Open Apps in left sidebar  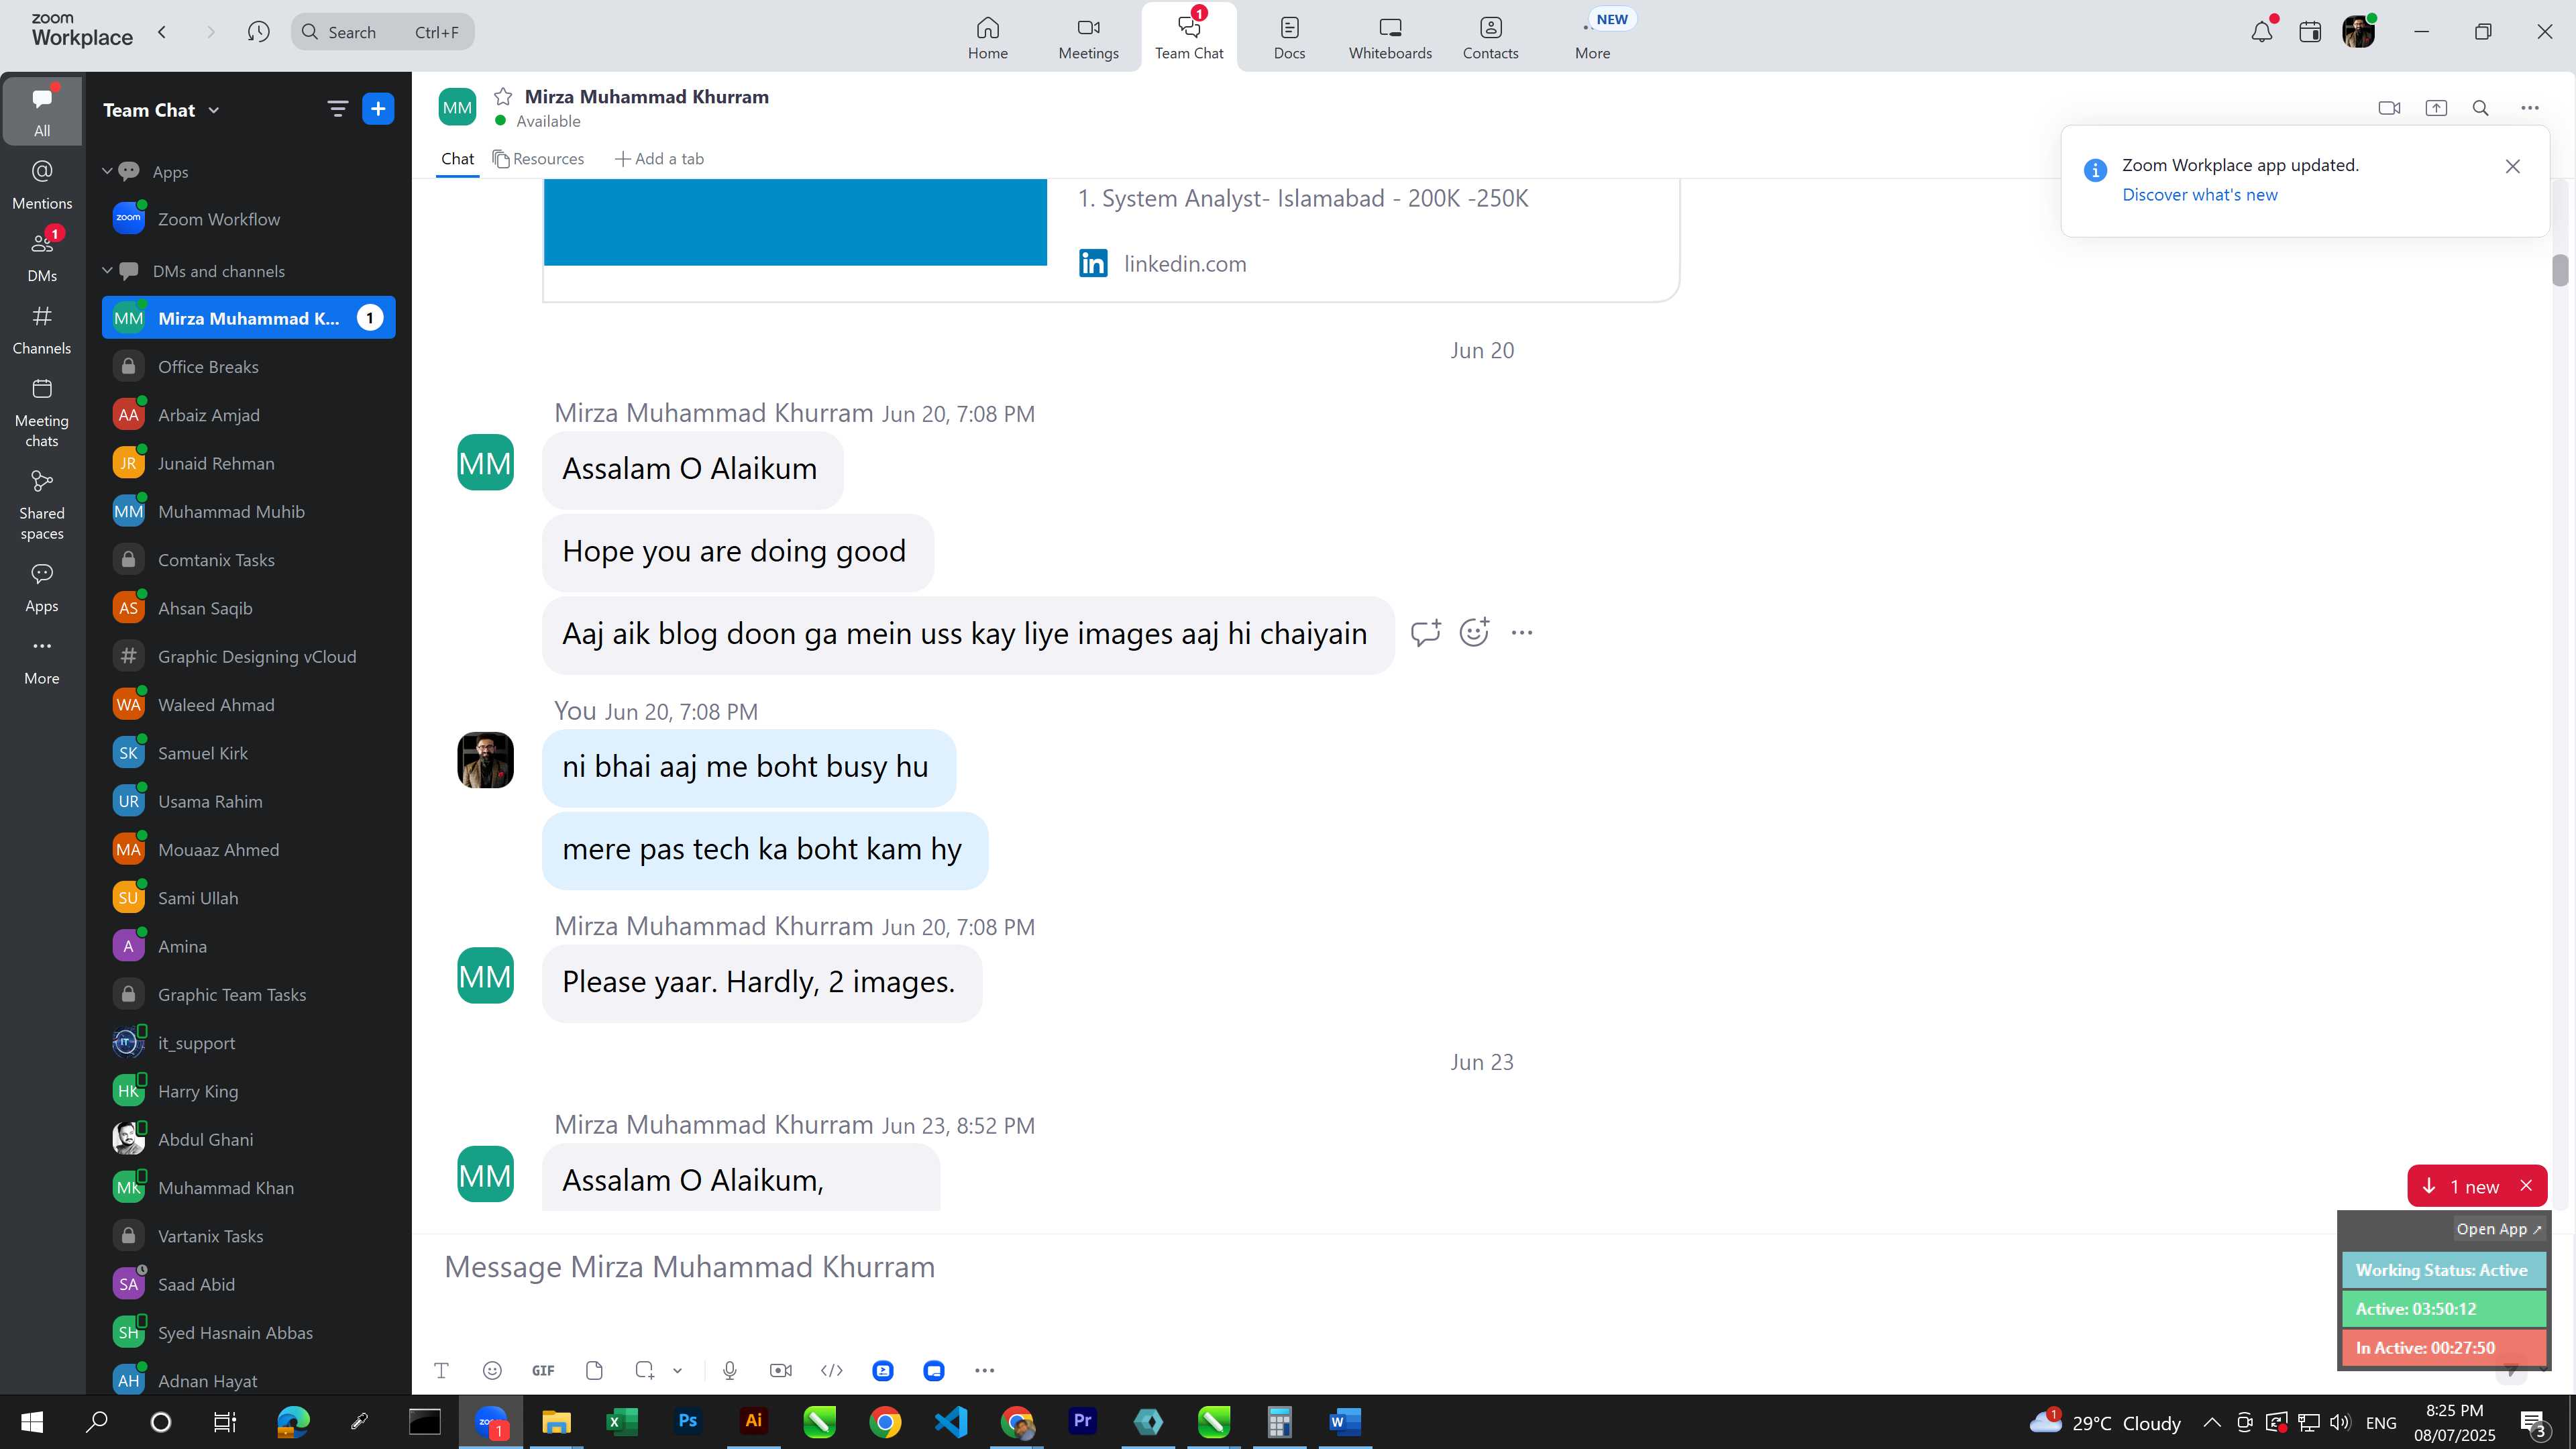click(42, 587)
